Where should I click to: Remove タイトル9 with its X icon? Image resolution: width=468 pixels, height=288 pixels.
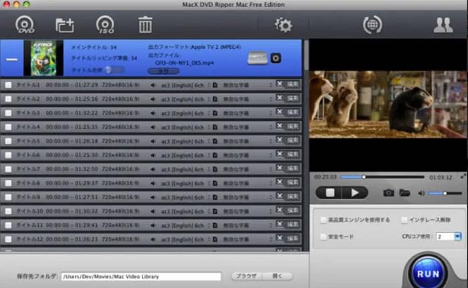pyautogui.click(x=279, y=196)
